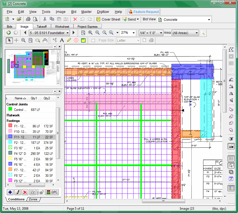This screenshot has height=213, width=238.
Task: Click the green Back navigation arrow
Action: pyautogui.click(x=9, y=32)
